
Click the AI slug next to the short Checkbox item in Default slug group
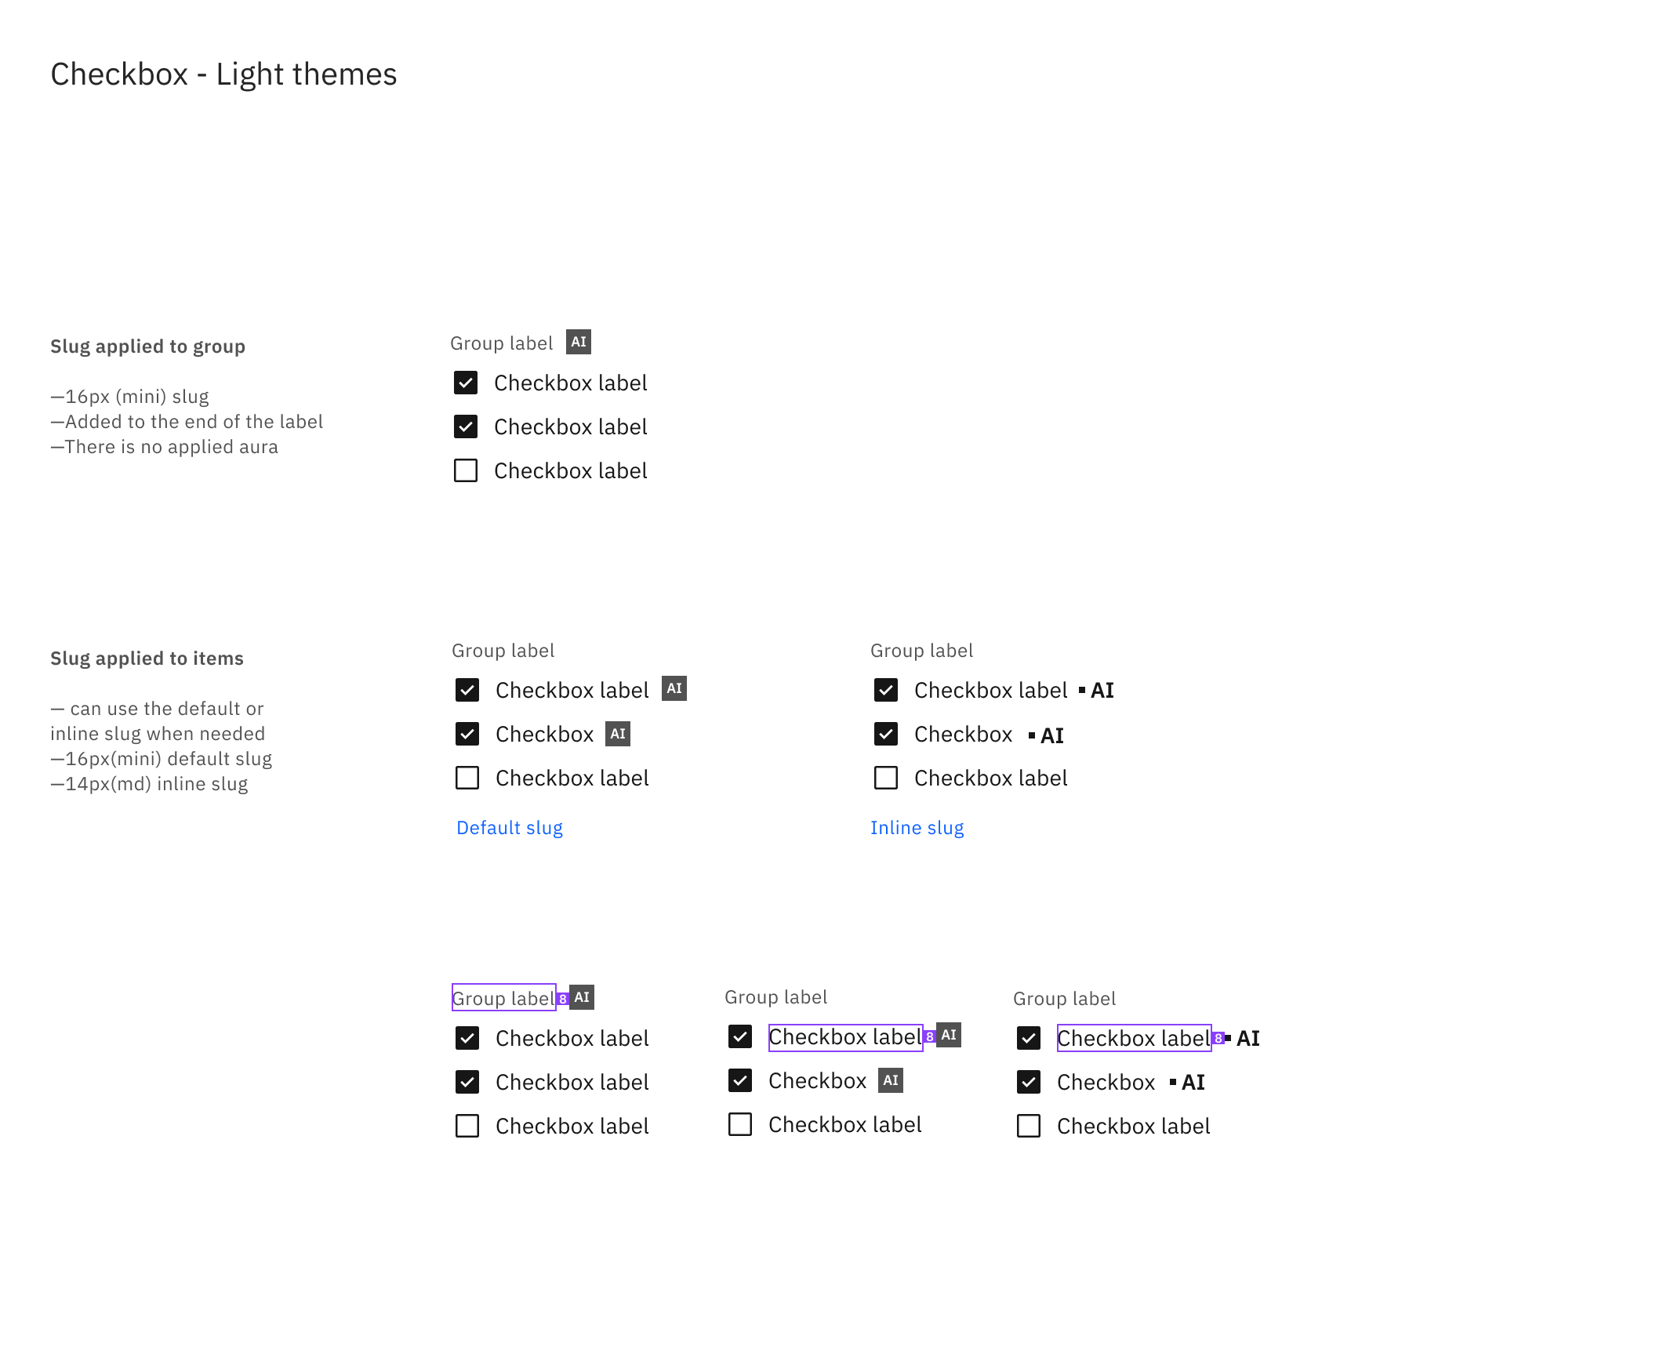[x=619, y=734]
